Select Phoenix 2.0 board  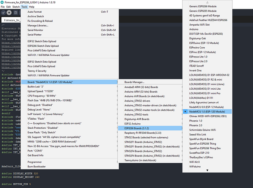pos(207,125)
